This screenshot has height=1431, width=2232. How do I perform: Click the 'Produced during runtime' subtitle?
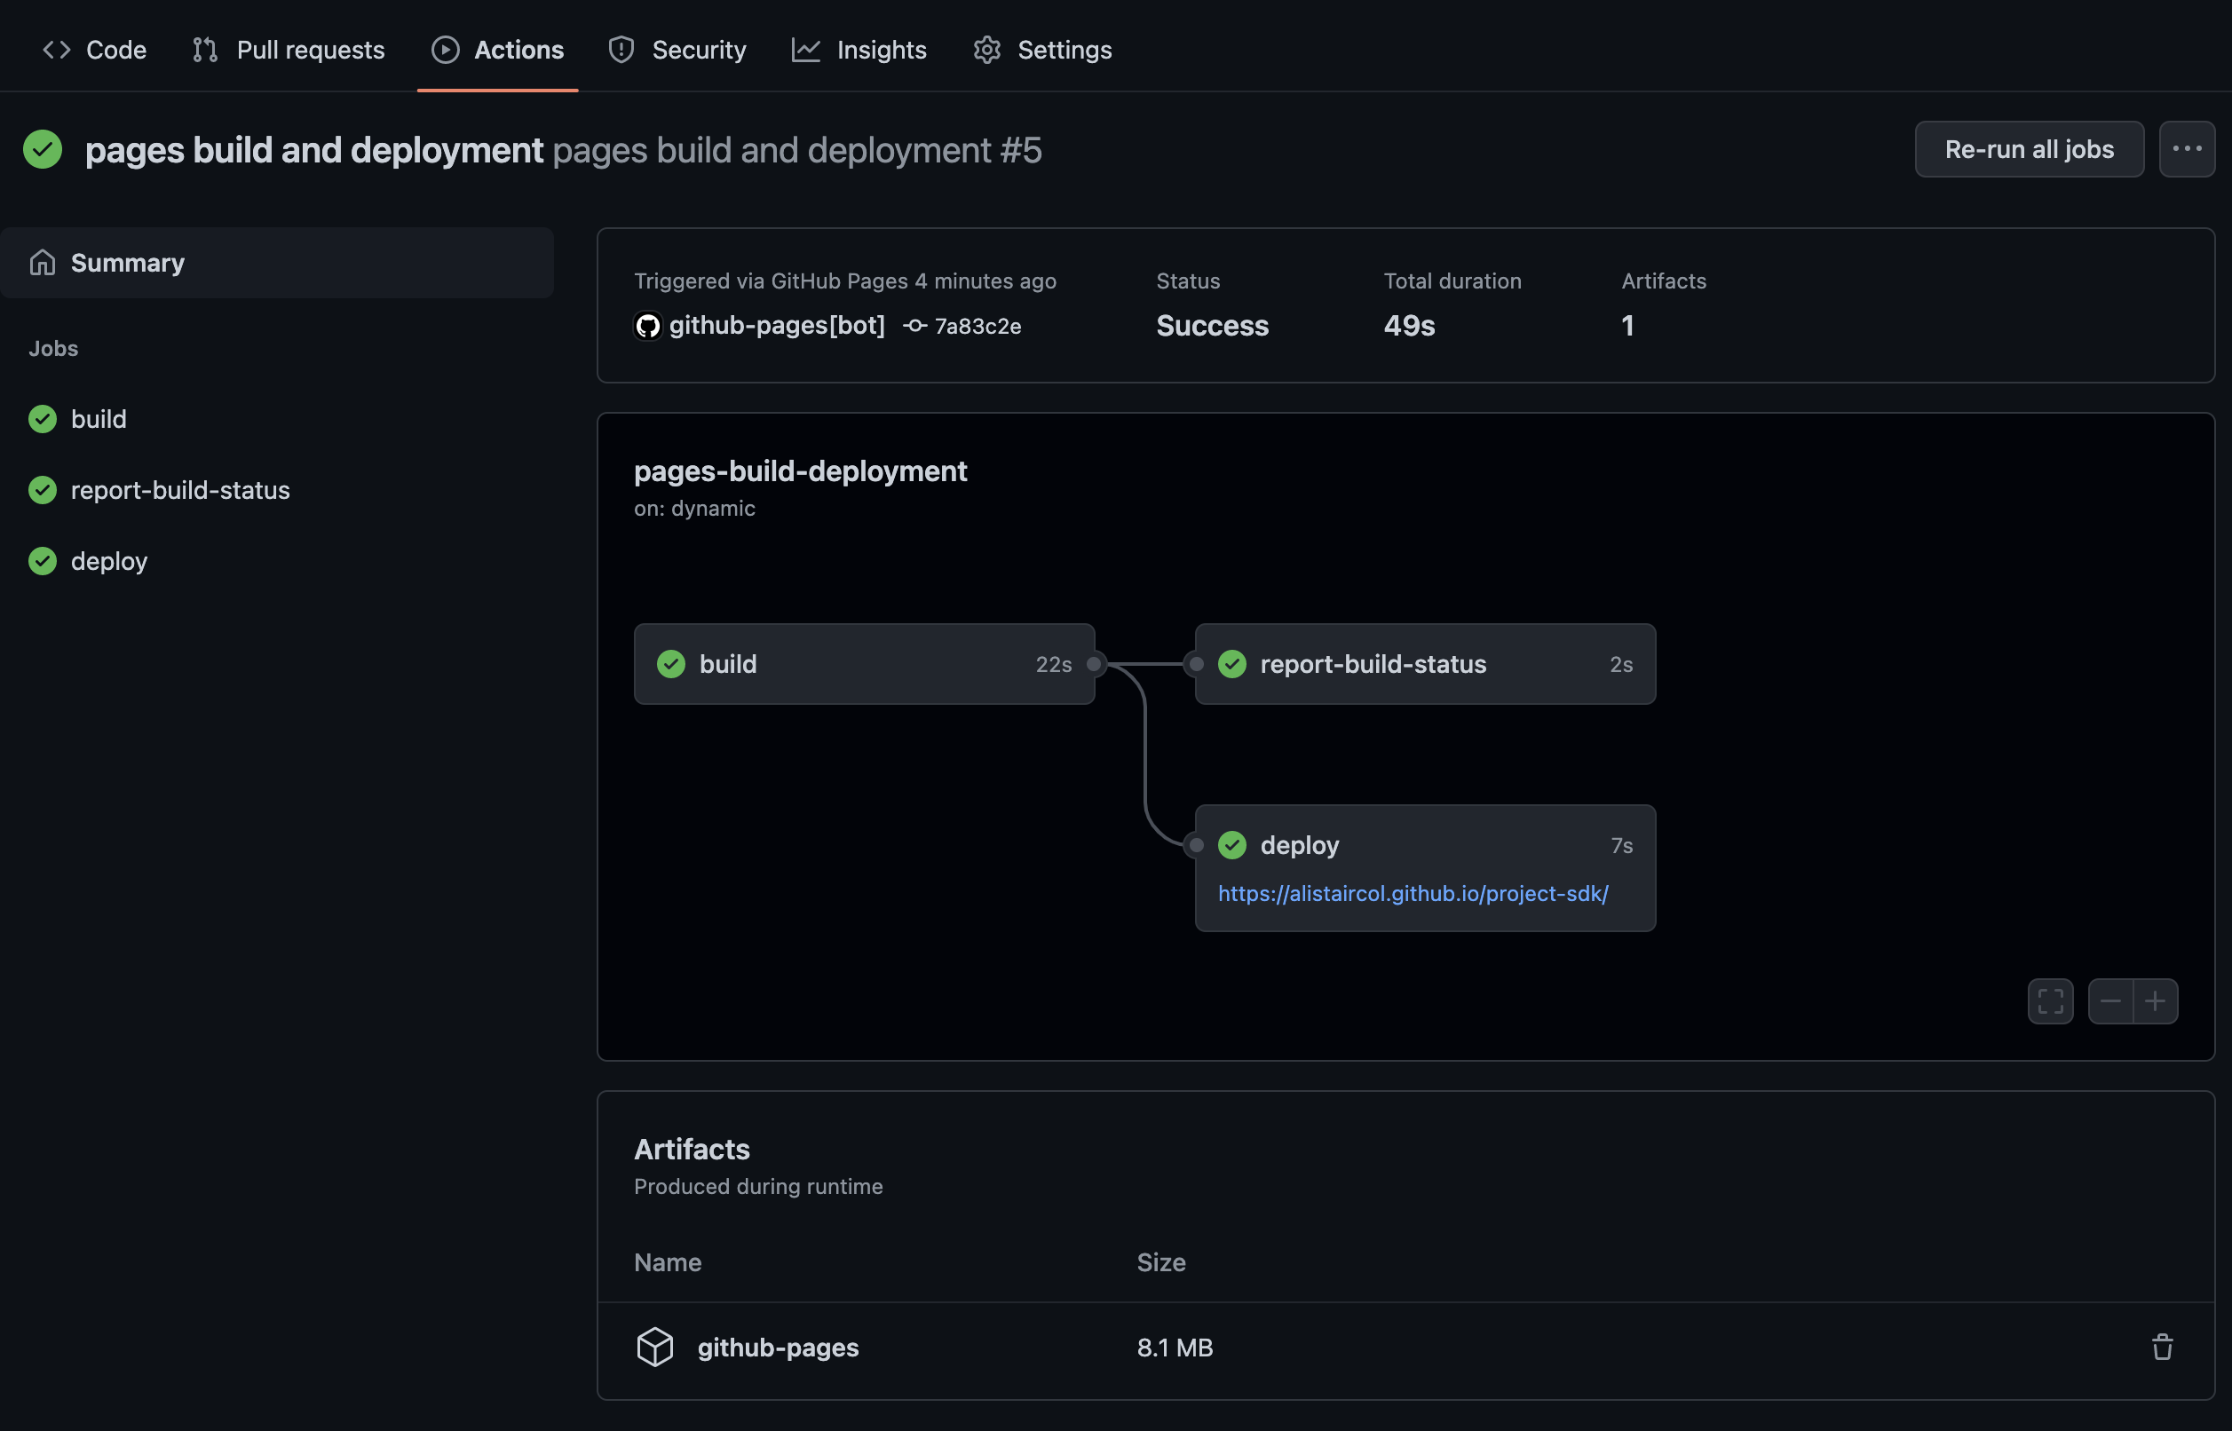click(758, 1187)
